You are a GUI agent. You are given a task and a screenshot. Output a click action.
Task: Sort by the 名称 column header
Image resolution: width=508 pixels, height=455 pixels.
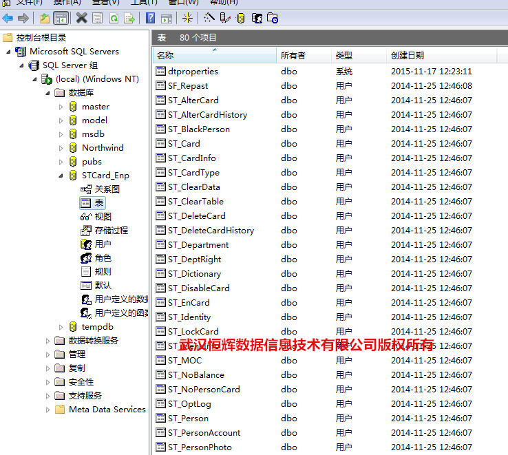(x=215, y=55)
